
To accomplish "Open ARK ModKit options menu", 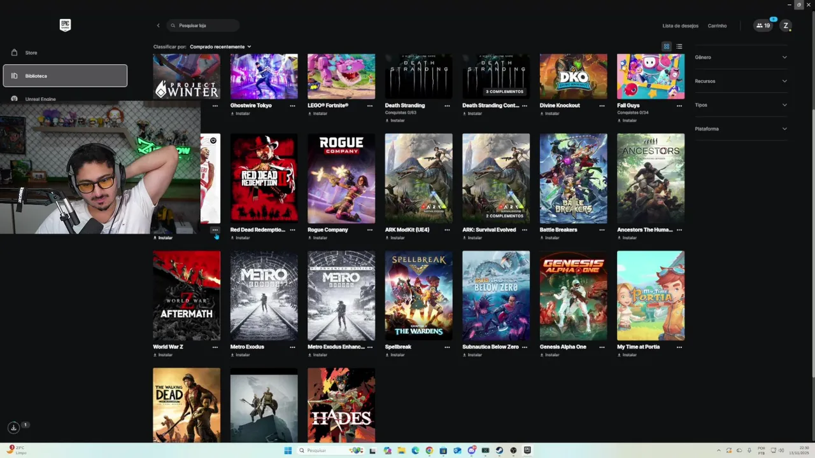I will coord(447,230).
